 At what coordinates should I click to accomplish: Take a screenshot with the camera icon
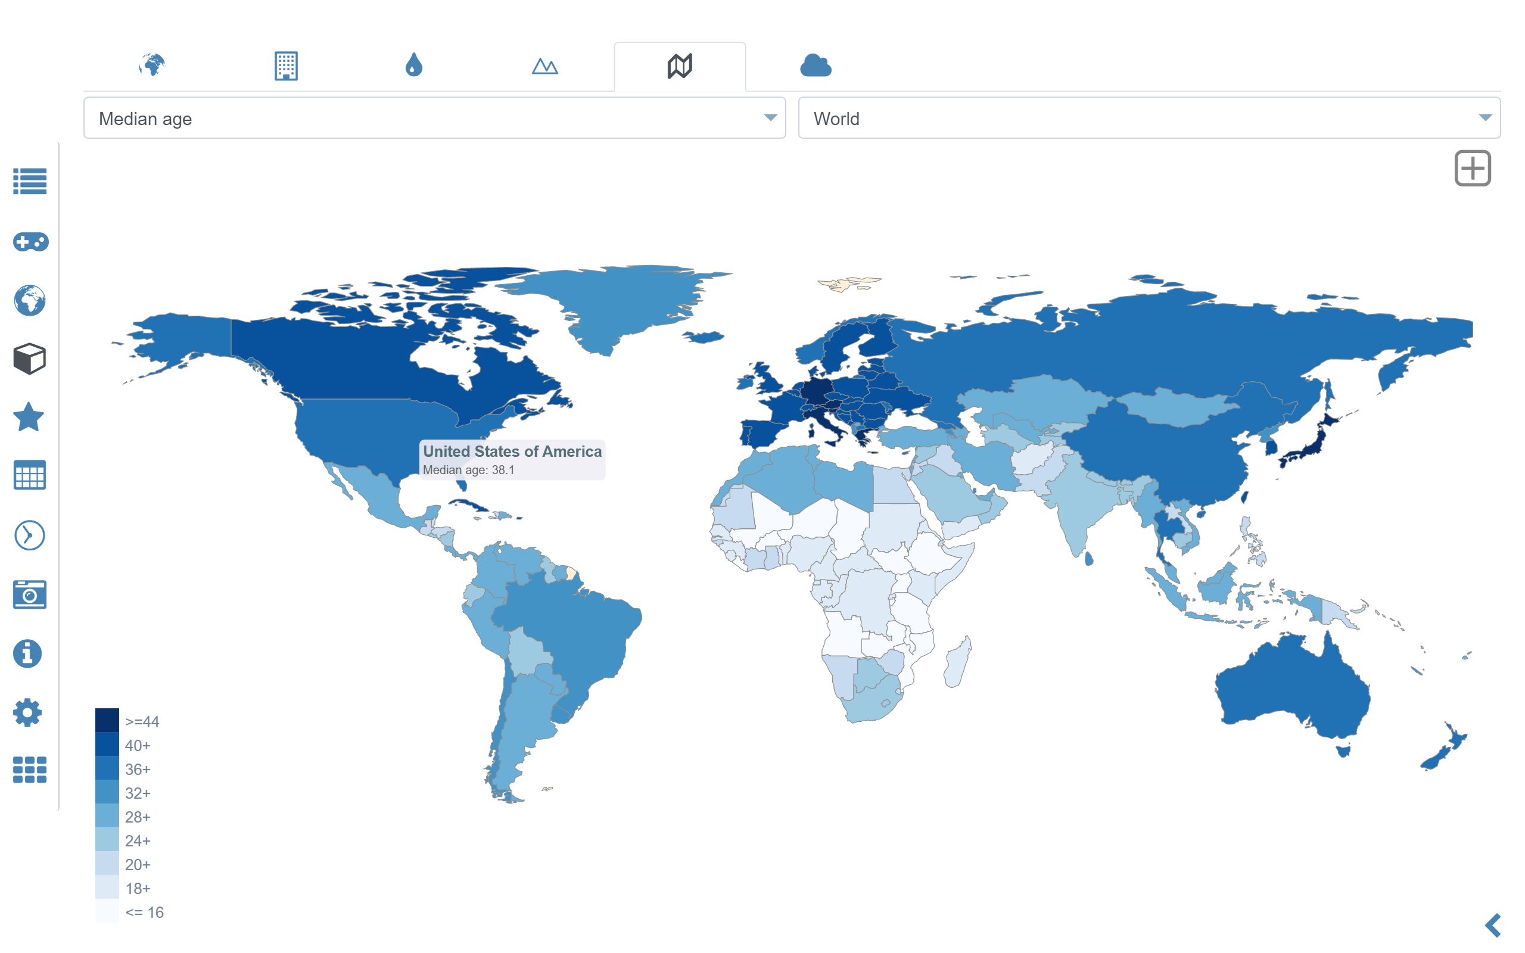tap(30, 594)
